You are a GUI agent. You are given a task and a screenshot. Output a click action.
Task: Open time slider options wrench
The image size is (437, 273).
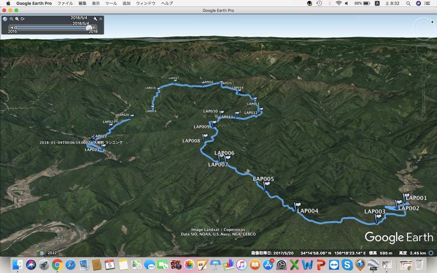[95, 19]
